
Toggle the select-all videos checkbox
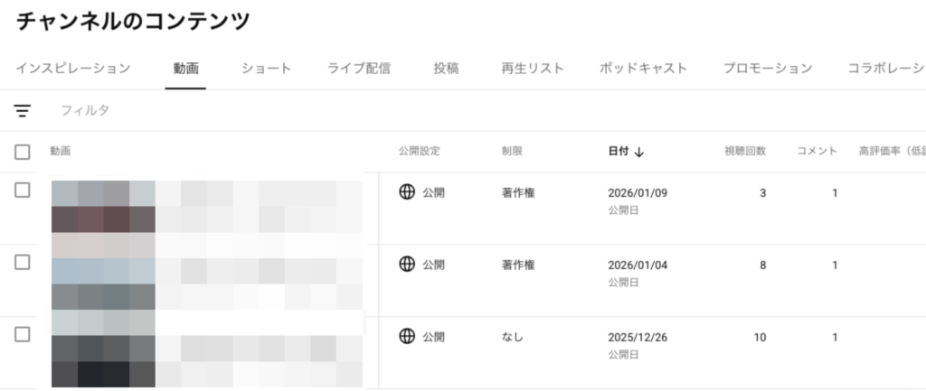tap(23, 152)
